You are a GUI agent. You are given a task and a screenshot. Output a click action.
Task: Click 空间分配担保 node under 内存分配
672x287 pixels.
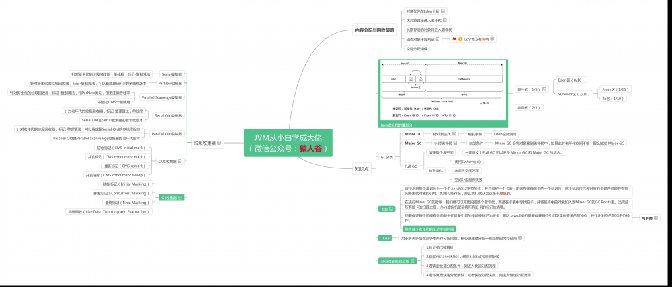coord(417,48)
